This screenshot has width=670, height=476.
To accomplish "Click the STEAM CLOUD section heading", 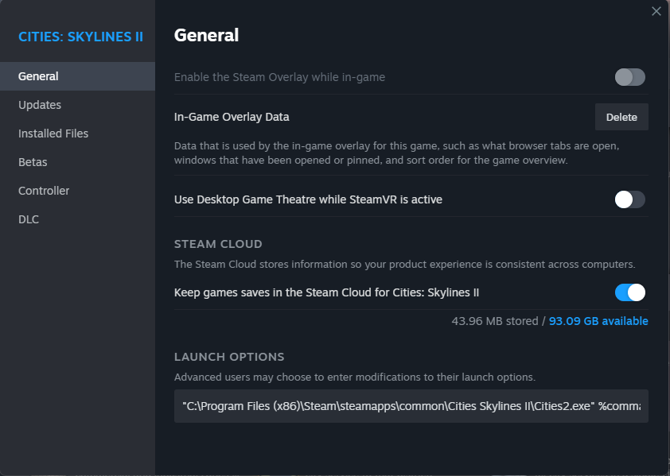I will [218, 244].
